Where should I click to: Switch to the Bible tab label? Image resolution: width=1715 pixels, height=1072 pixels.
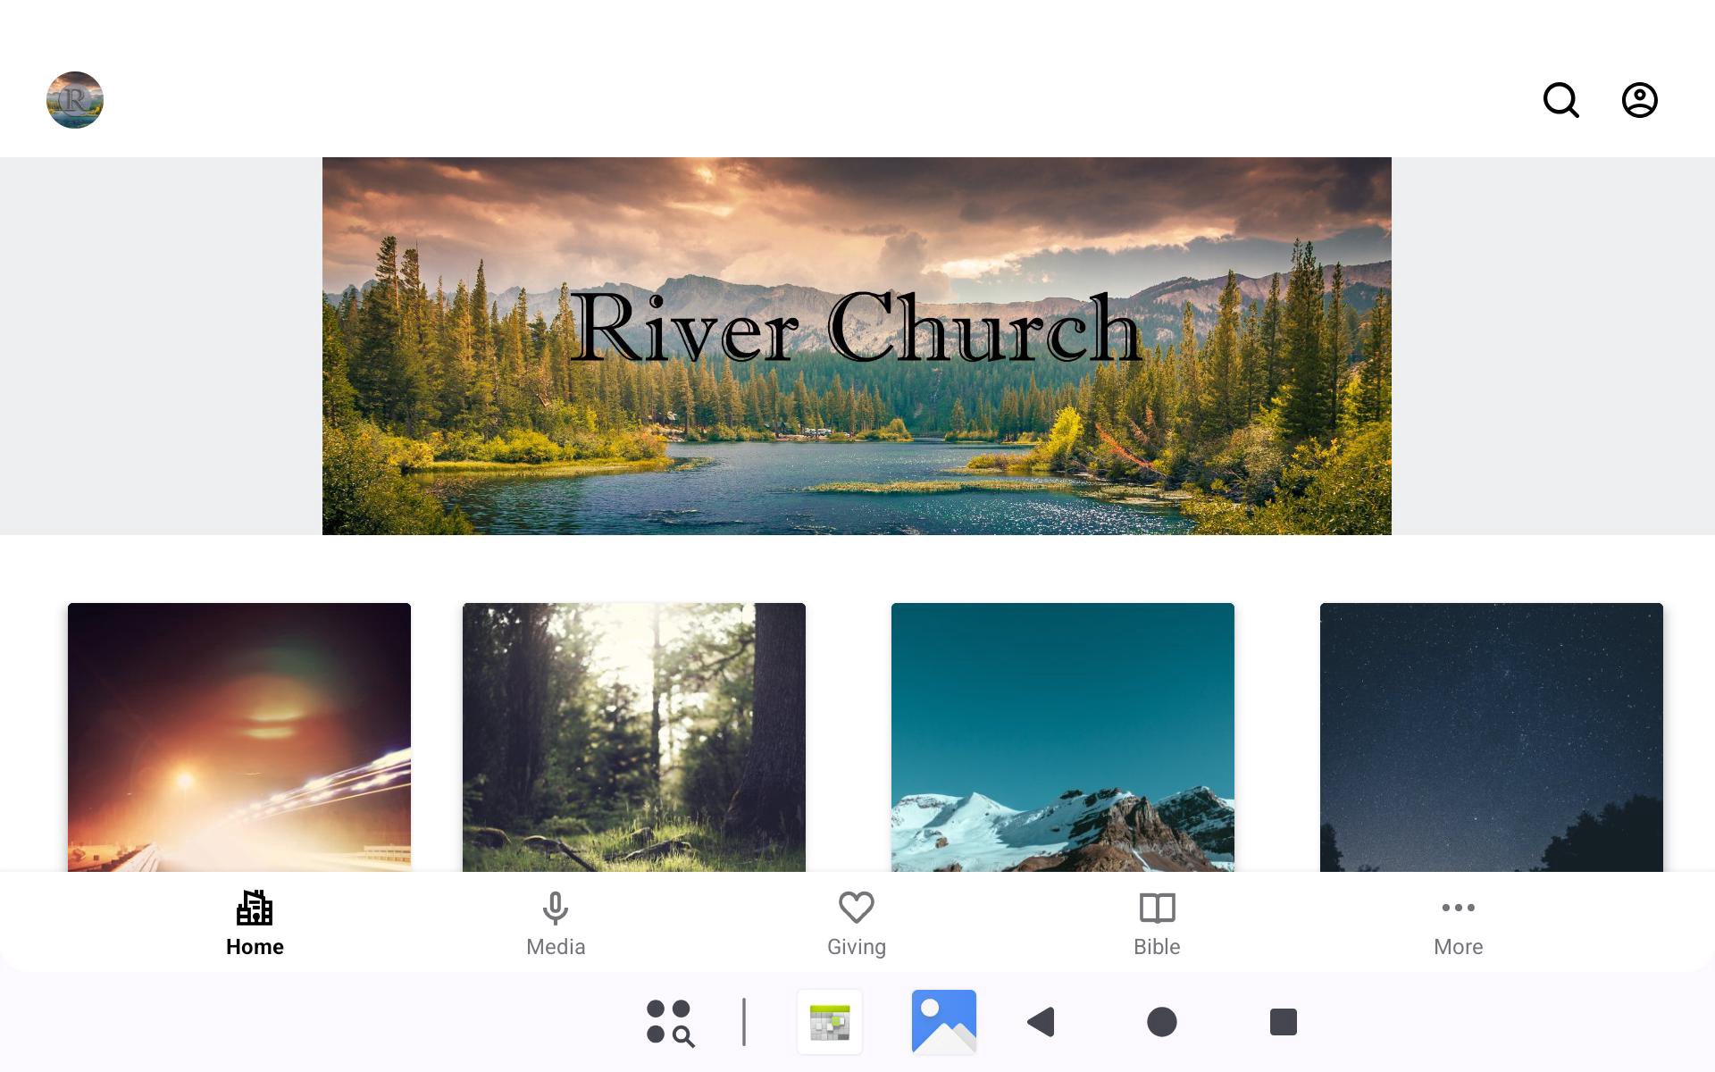click(x=1157, y=947)
